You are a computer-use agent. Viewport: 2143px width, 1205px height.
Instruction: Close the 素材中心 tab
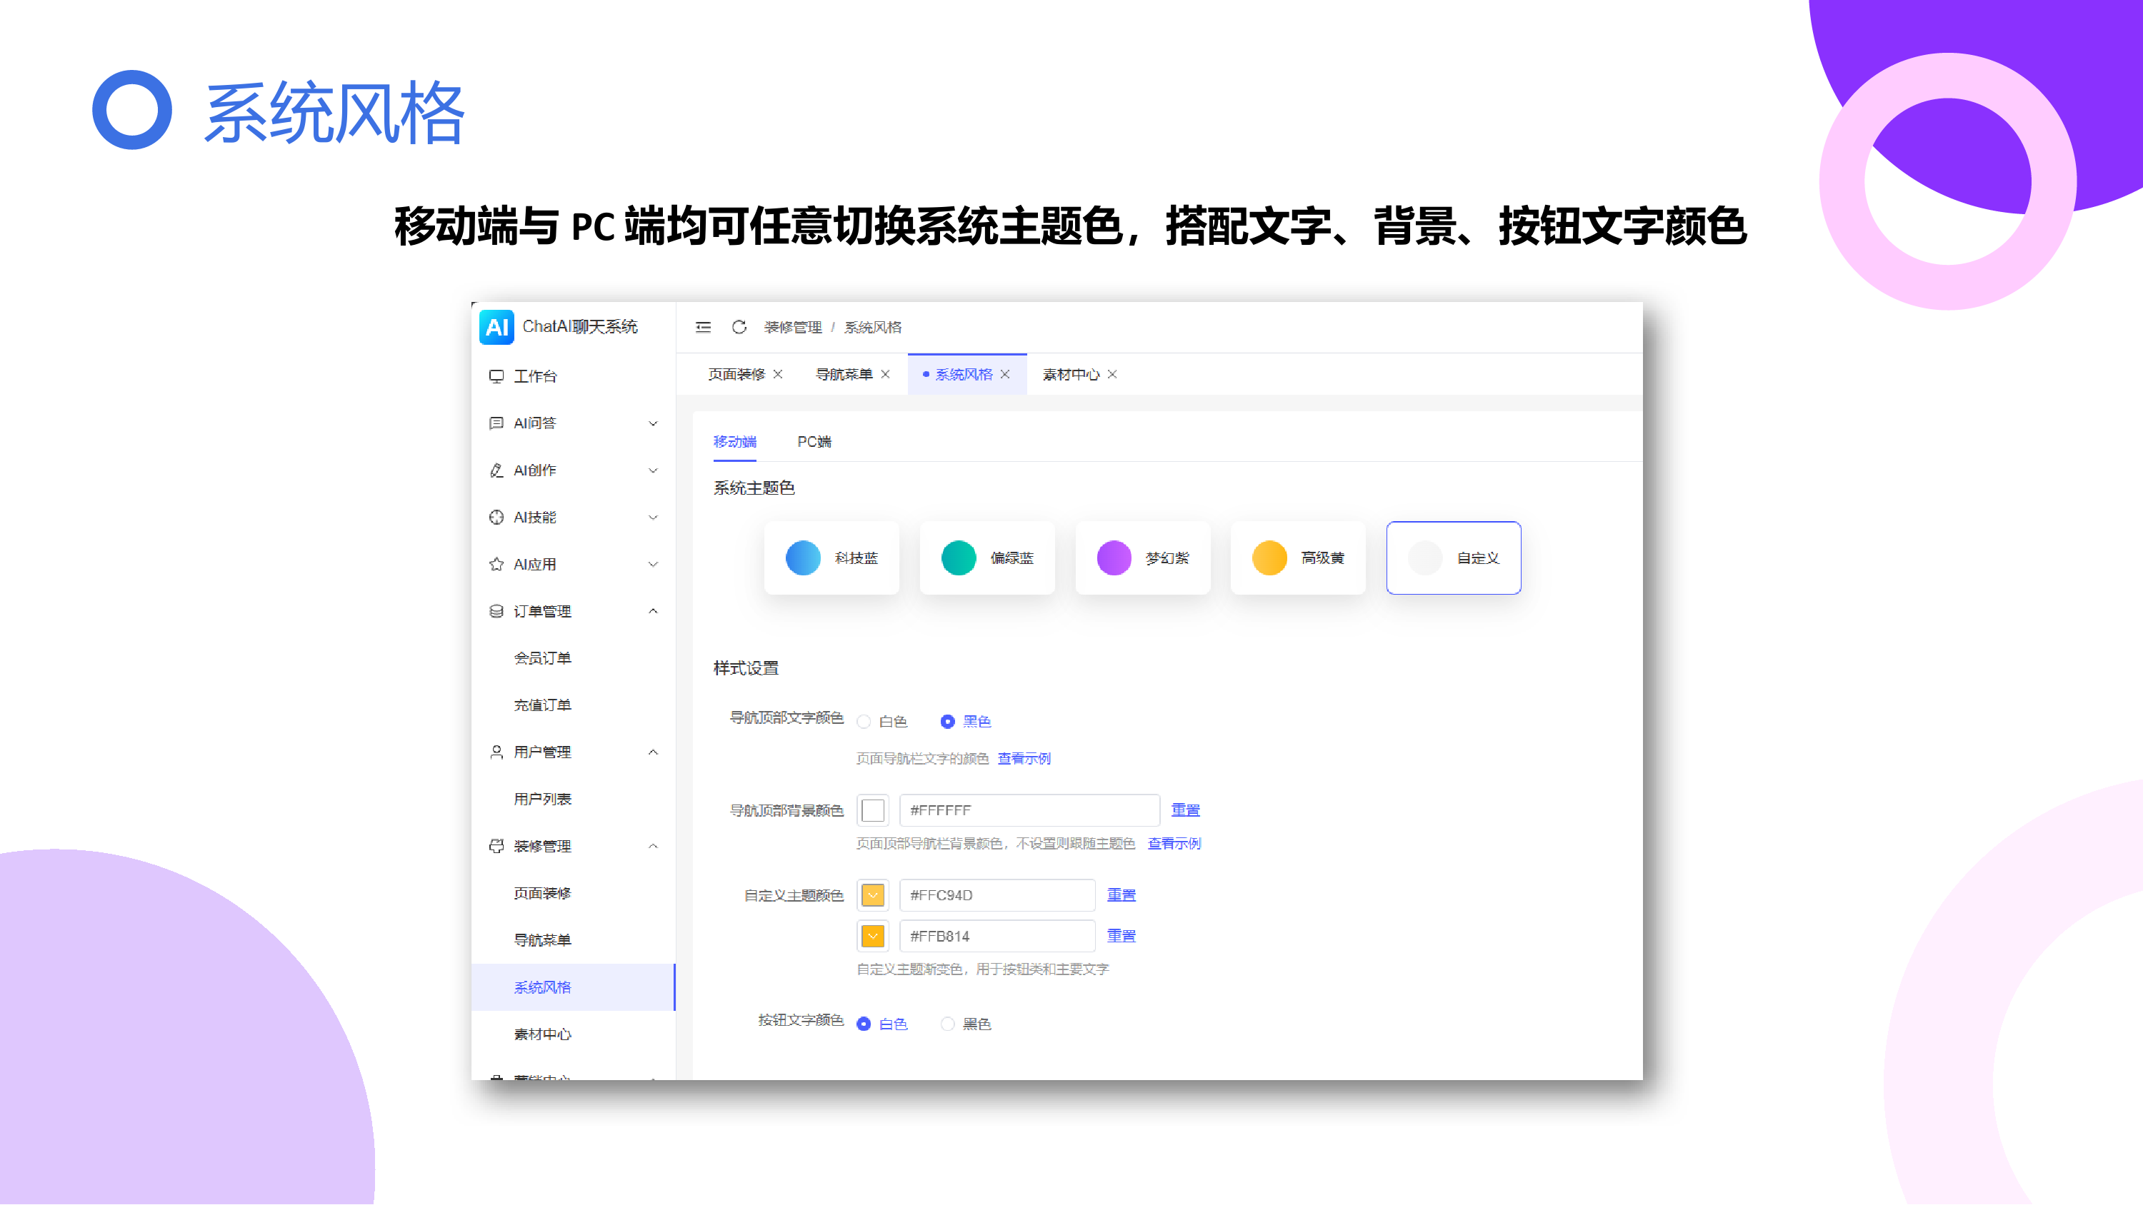(x=1112, y=374)
